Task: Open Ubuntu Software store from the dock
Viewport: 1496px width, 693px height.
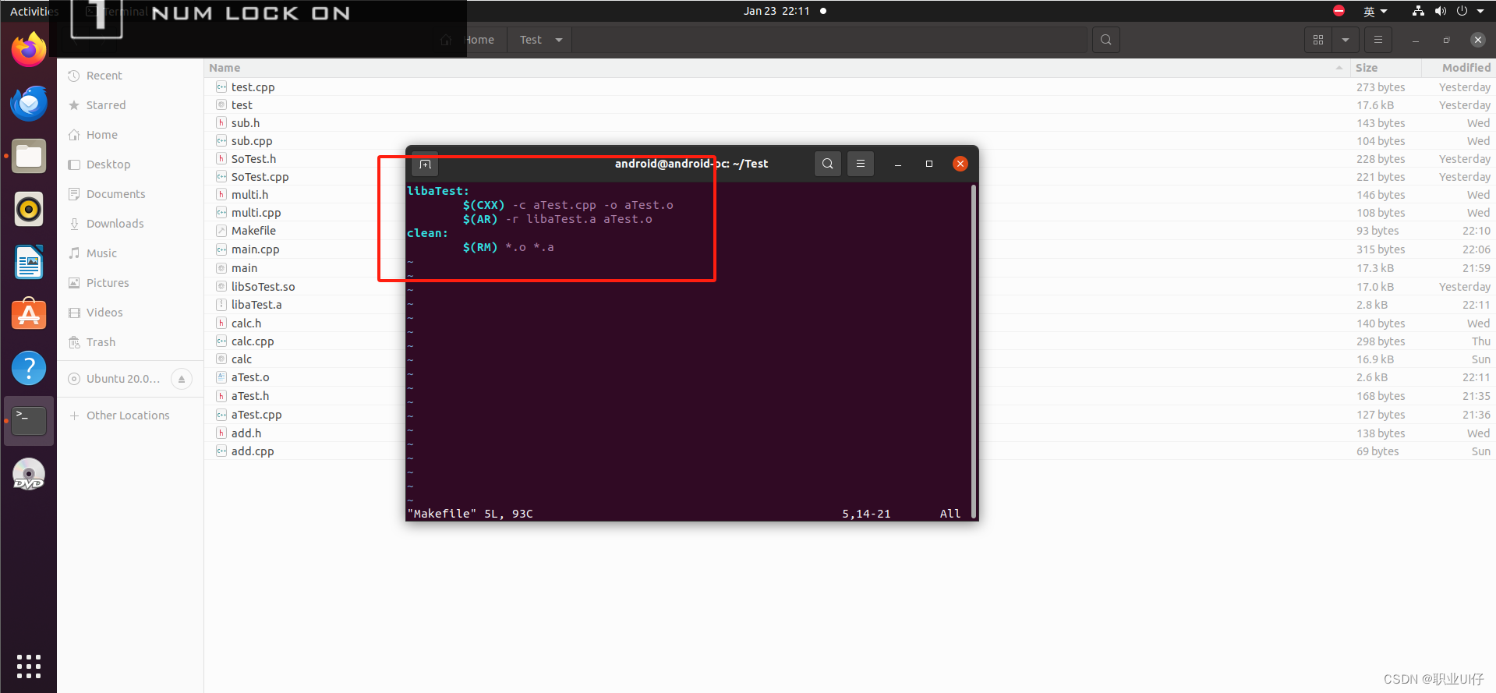Action: tap(29, 315)
